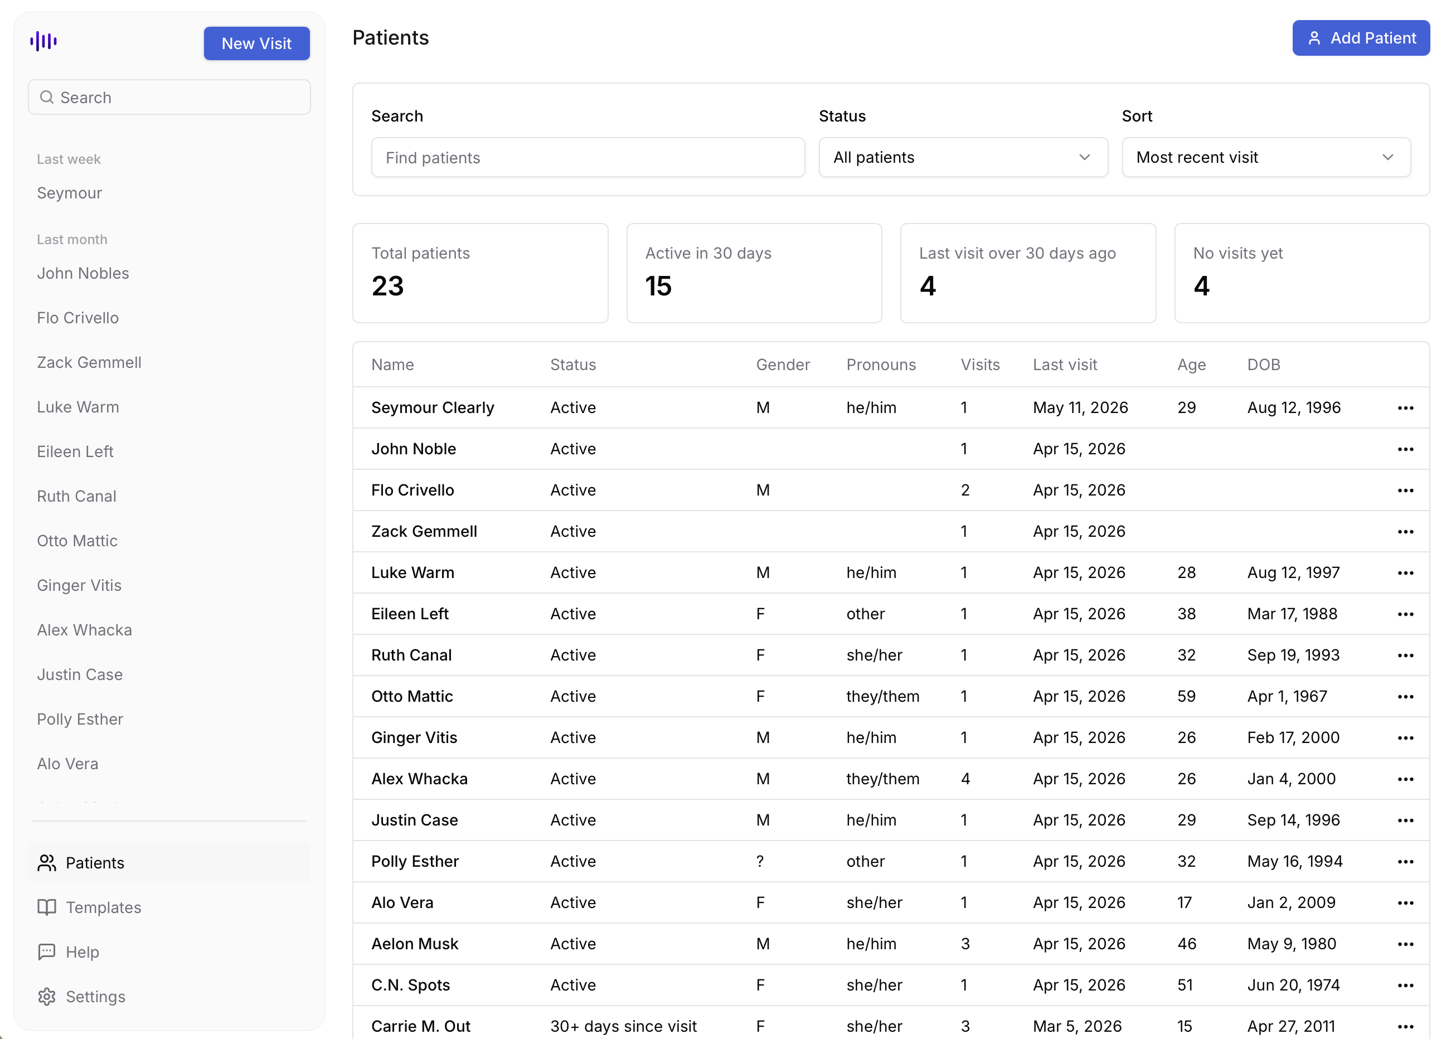
Task: Open patient Seymour Clearly in table
Action: (x=433, y=408)
